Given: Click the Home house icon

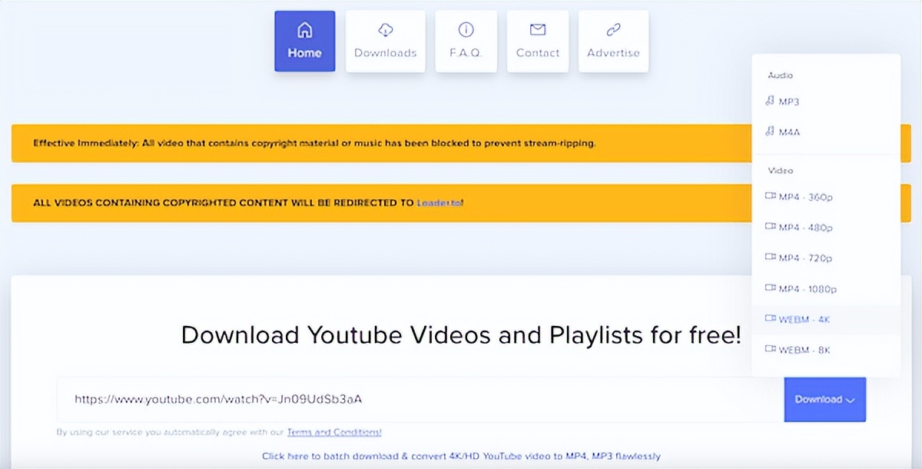Looking at the screenshot, I should coord(305,30).
